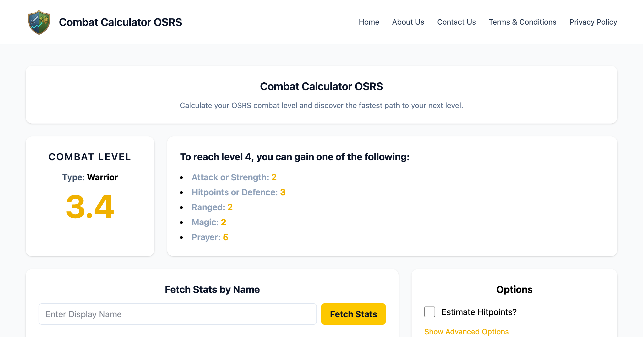Click the Options panel heading
This screenshot has width=643, height=337.
coord(514,289)
